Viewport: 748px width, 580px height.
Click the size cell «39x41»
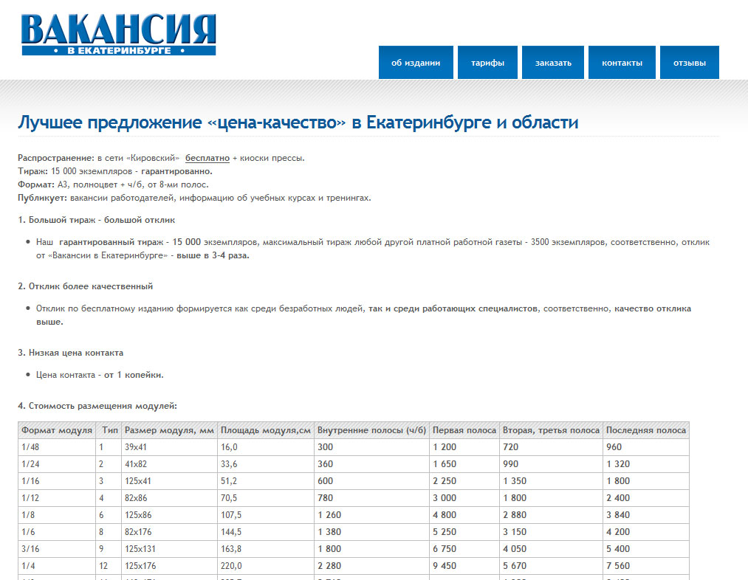point(169,447)
